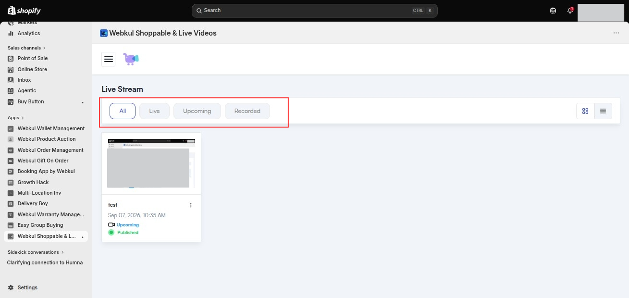The height and width of the screenshot is (298, 629).
Task: Open Clarifying connection to Humna conversation
Action: click(45, 262)
